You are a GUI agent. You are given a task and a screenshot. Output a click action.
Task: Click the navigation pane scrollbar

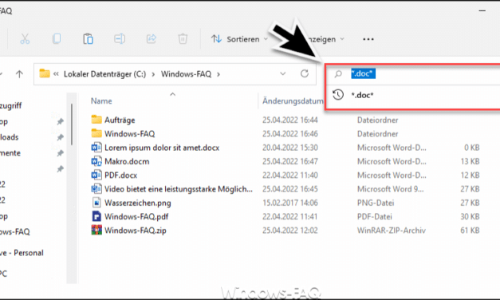[x=72, y=124]
